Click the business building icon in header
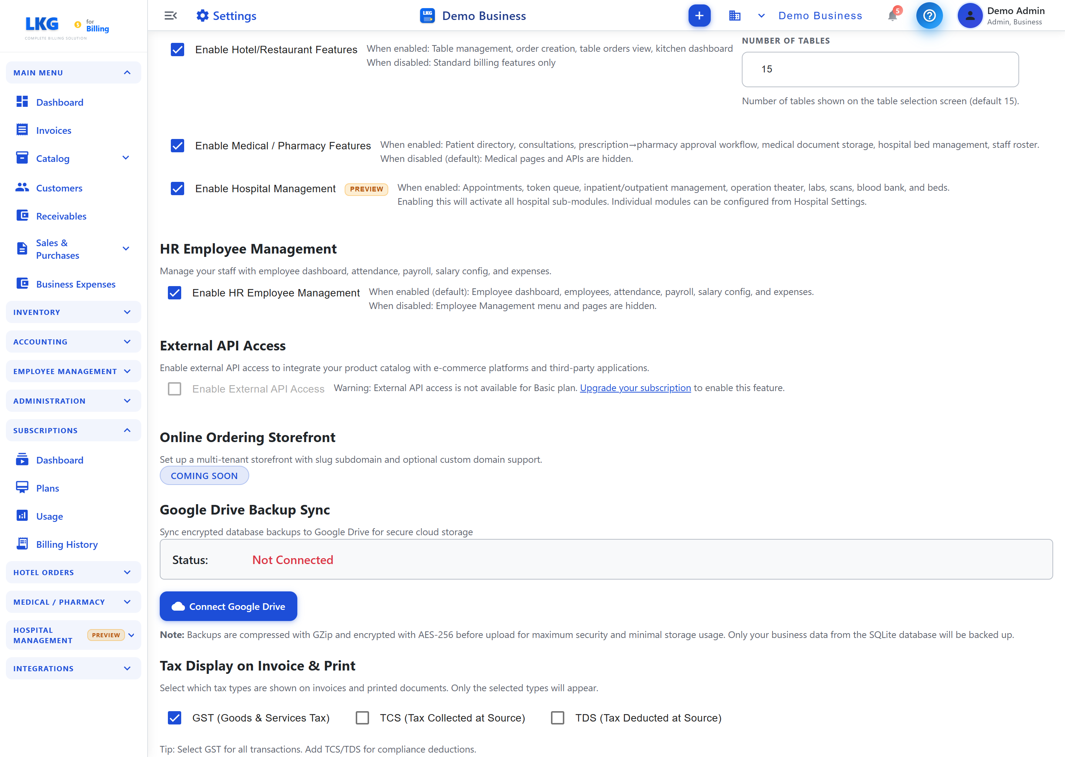The image size is (1065, 757). coord(734,16)
